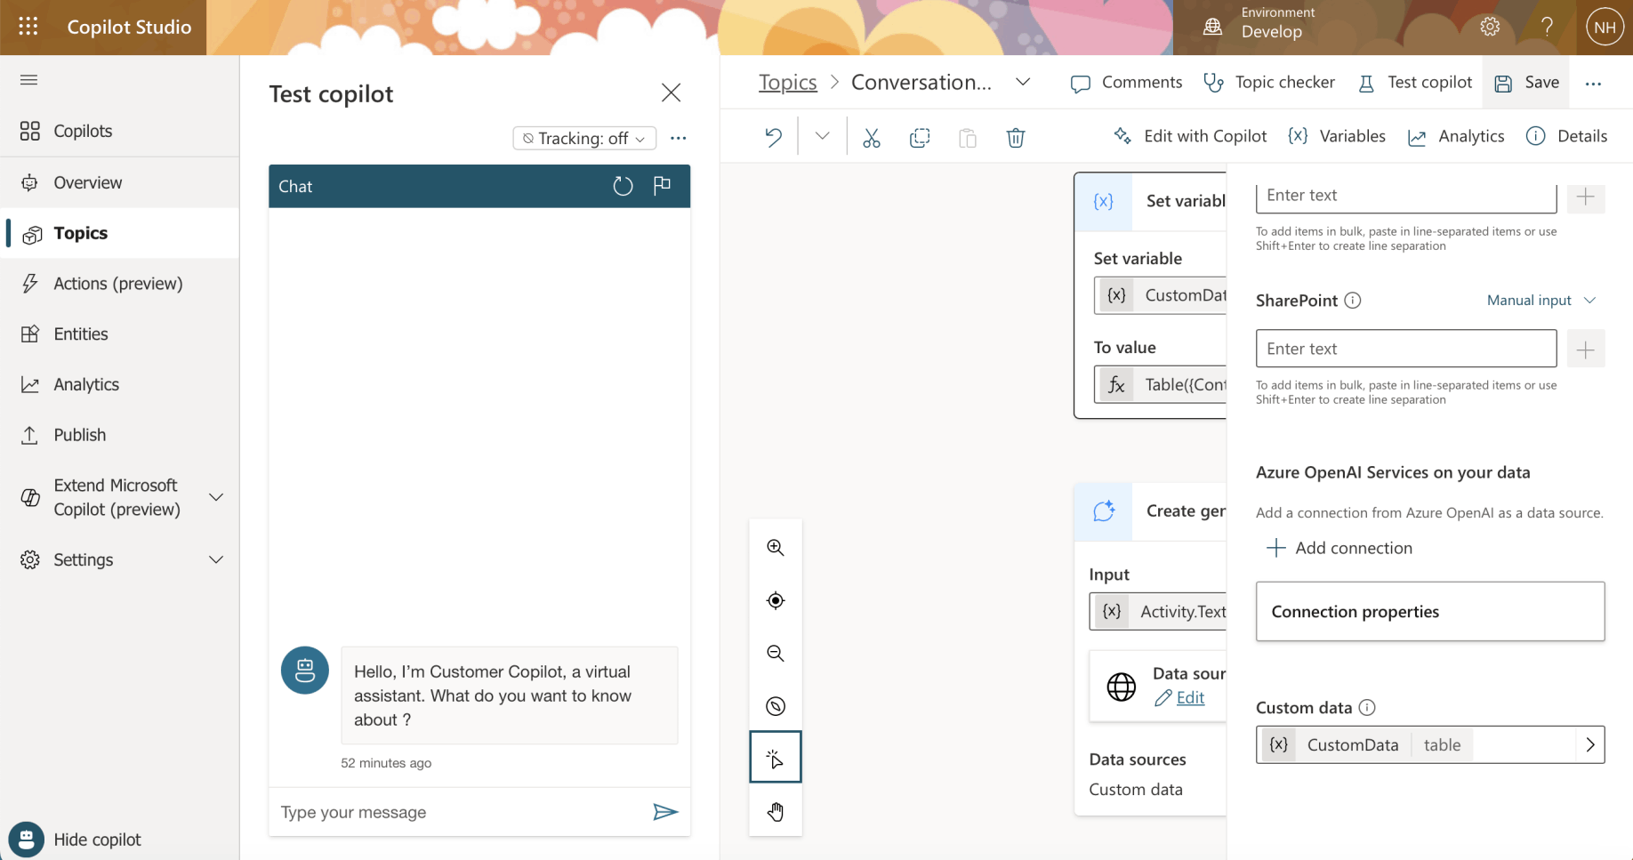Select Topics in the sidebar

[120, 233]
